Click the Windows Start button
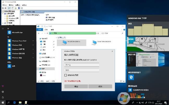169x105 pixels. [3, 102]
